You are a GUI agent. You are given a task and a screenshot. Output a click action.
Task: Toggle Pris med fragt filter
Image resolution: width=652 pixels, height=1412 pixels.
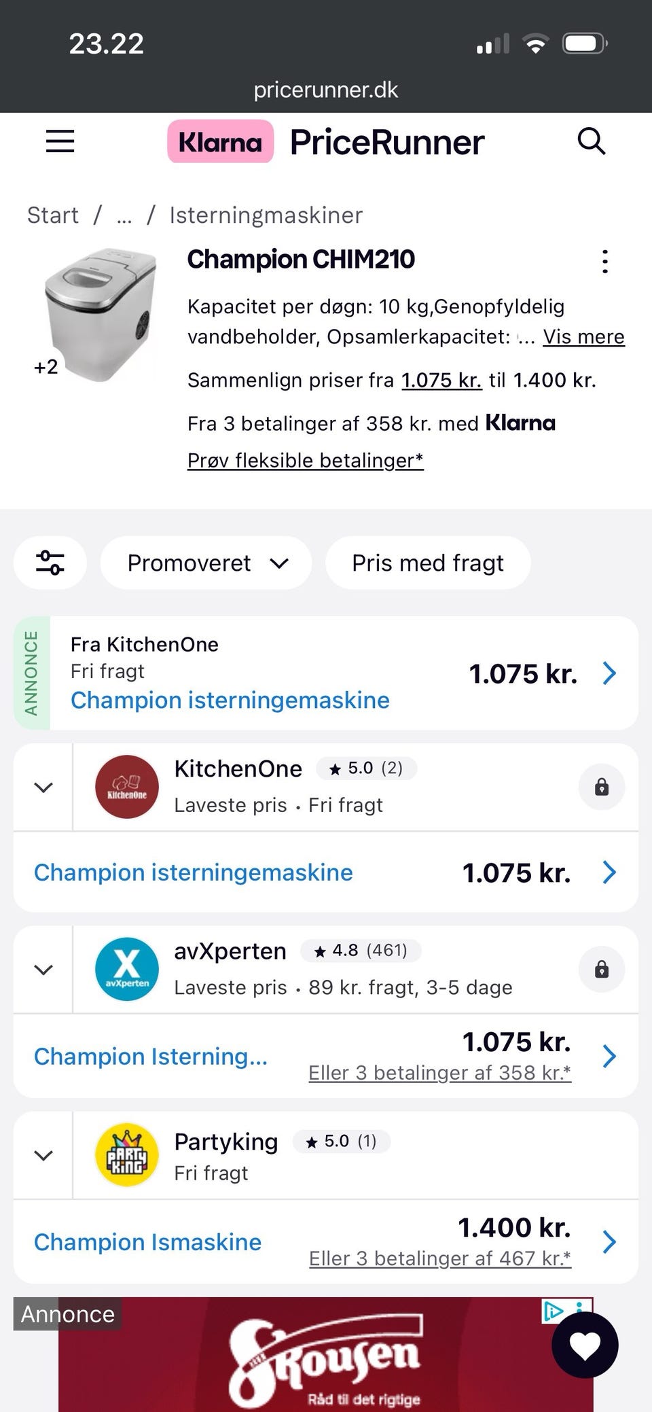[428, 563]
